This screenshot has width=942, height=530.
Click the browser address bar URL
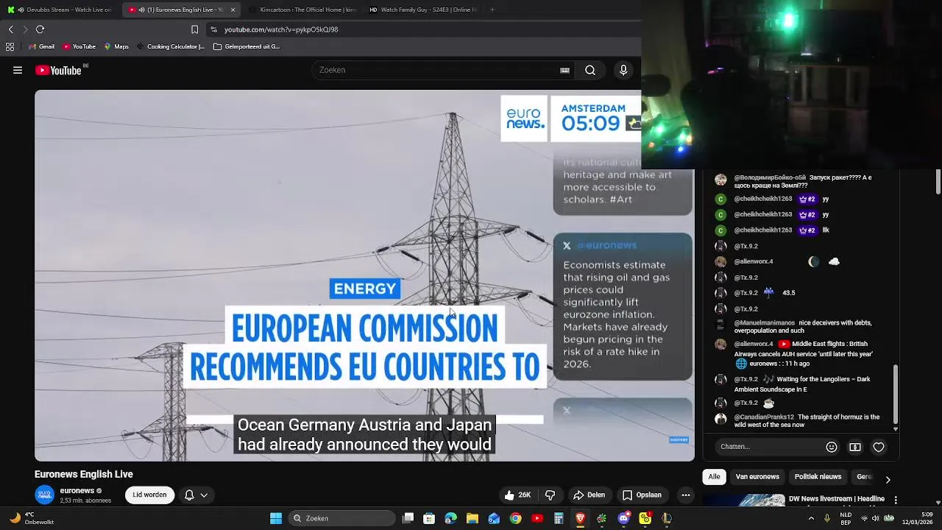point(281,29)
